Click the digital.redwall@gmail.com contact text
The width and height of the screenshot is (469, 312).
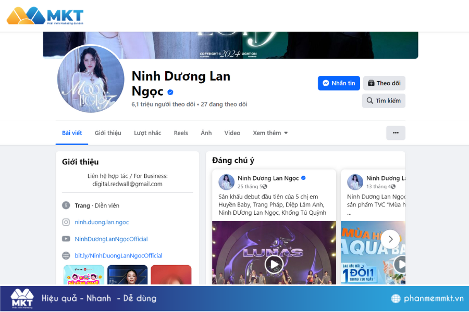128,184
